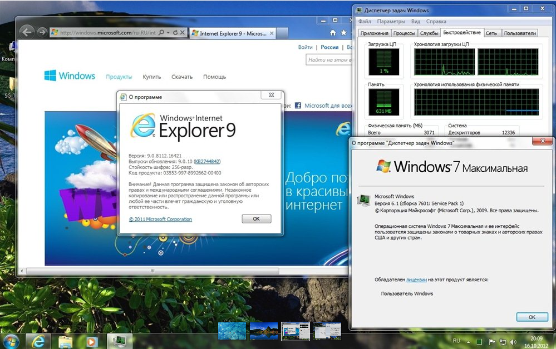
Task: Switch to the Службы tab
Action: point(429,33)
